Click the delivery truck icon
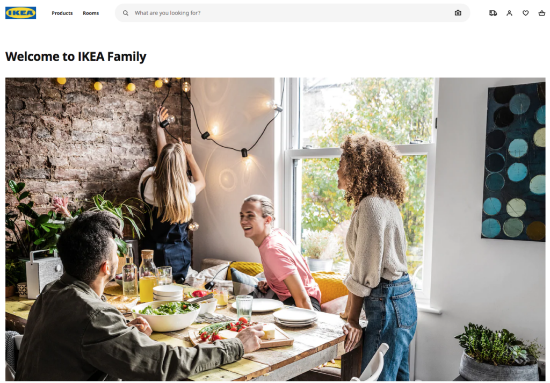 pos(493,13)
